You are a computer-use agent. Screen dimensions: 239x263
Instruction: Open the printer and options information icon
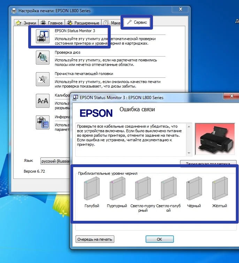click(x=43, y=122)
